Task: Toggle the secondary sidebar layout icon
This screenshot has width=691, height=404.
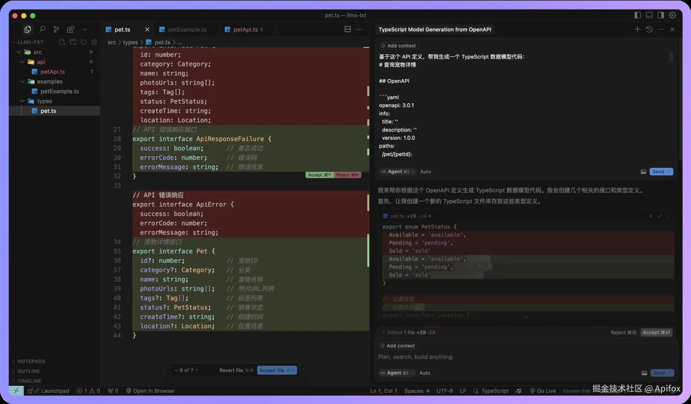Action: (x=661, y=15)
